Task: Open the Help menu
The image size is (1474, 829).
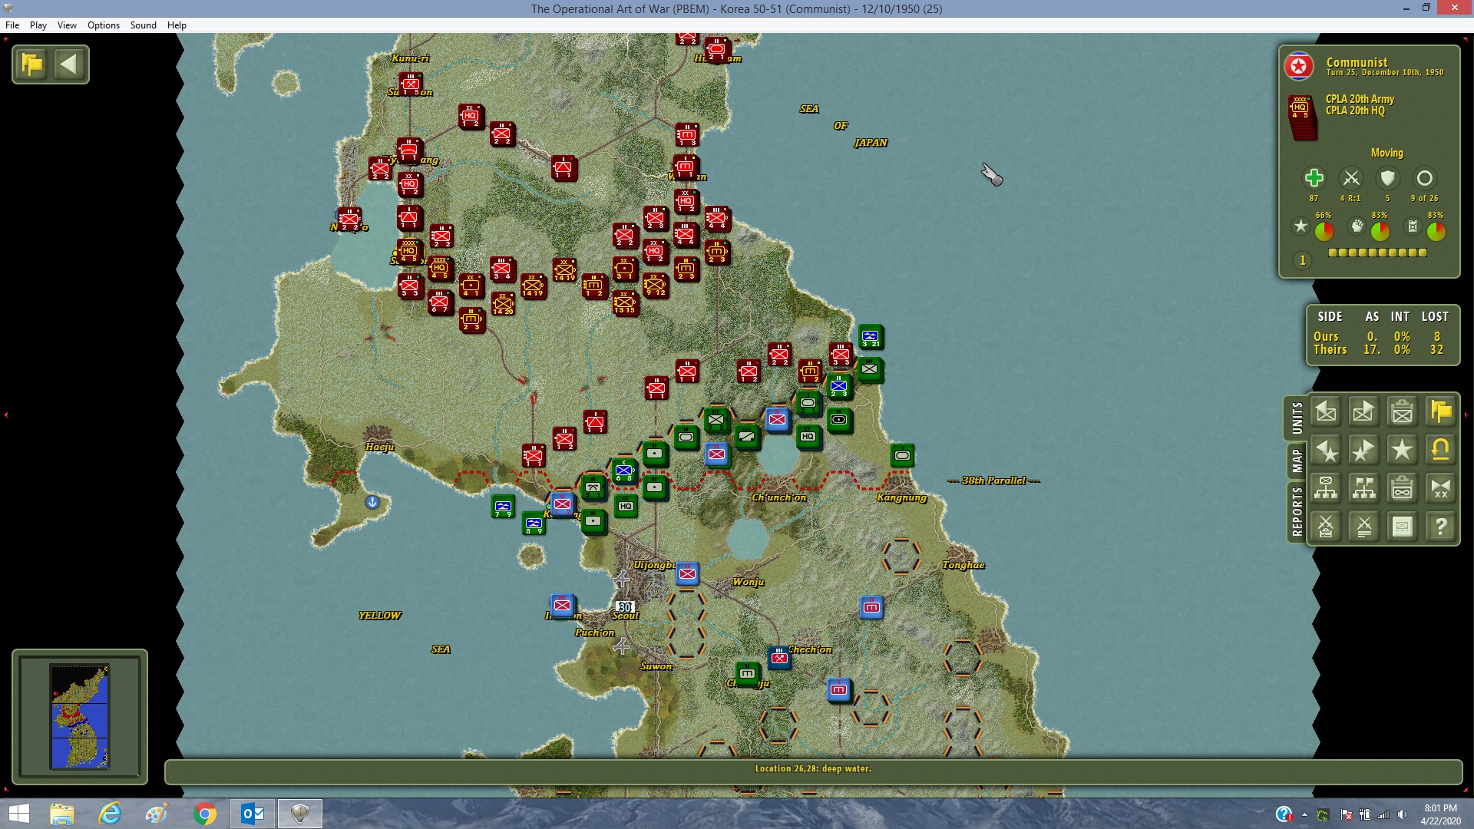Action: click(177, 25)
